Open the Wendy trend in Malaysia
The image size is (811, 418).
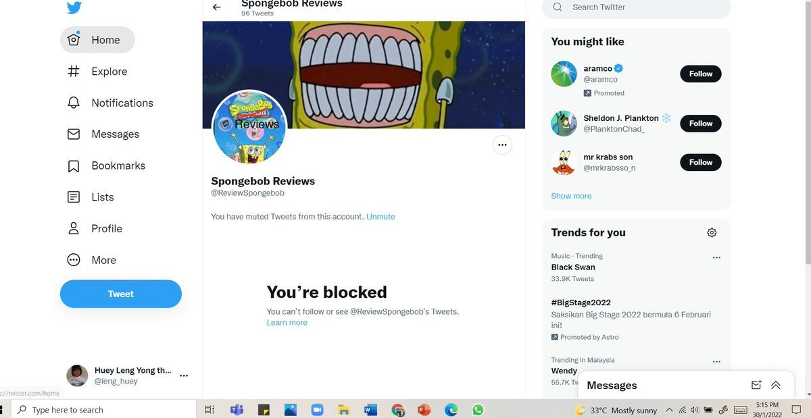564,371
